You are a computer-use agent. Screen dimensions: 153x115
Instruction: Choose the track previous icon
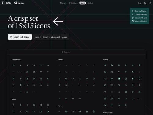pyautogui.click(x=41, y=105)
